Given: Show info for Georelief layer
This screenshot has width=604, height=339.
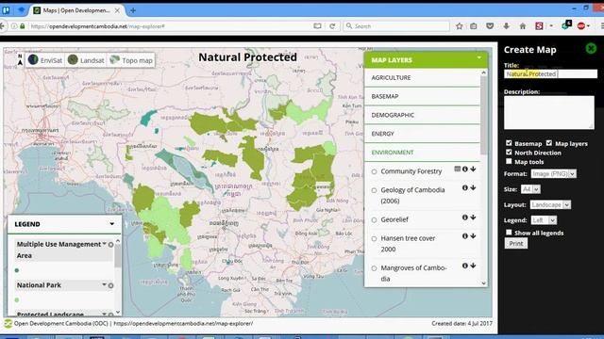Looking at the screenshot, I should click(x=465, y=218).
